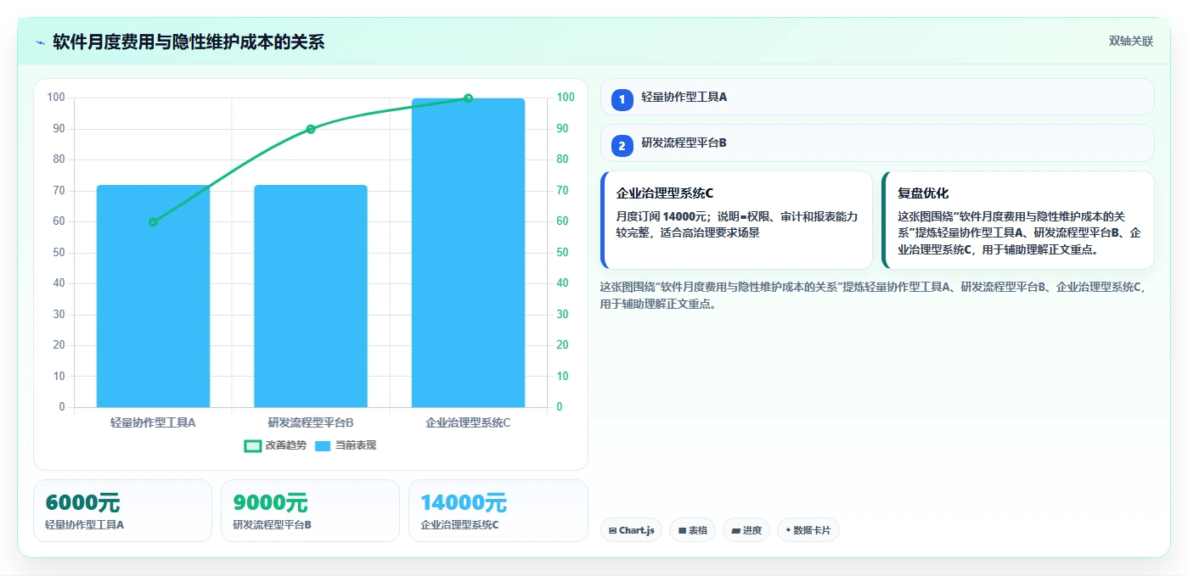Click the summary paragraph below the cards
This screenshot has width=1188, height=576.
pyautogui.click(x=876, y=295)
